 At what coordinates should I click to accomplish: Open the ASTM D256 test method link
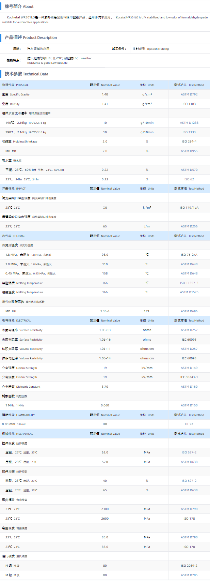189,226
